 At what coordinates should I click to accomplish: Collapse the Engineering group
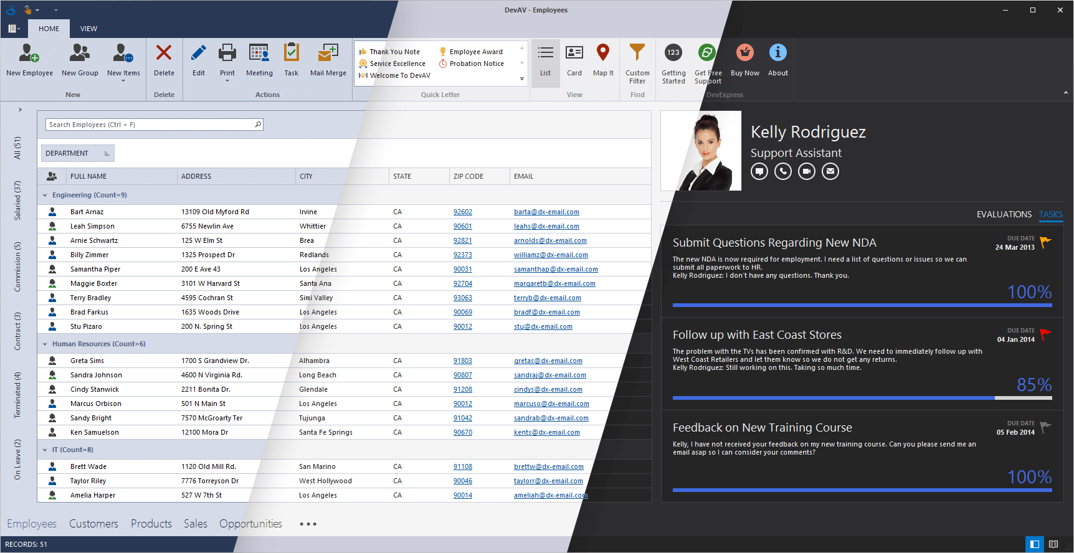click(x=45, y=195)
